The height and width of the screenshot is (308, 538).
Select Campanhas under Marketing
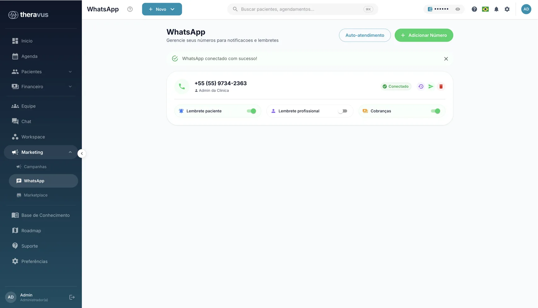pyautogui.click(x=43, y=167)
